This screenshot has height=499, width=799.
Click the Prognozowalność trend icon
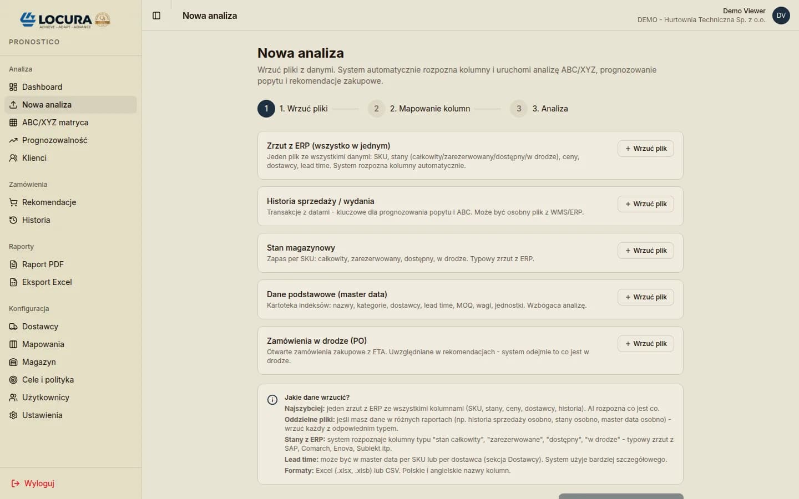[x=13, y=140]
